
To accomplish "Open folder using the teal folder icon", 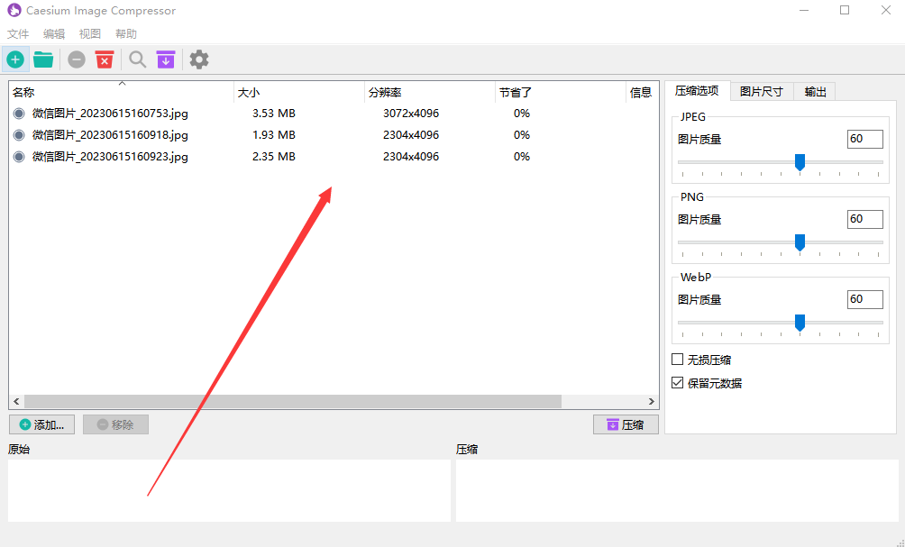I will point(43,59).
